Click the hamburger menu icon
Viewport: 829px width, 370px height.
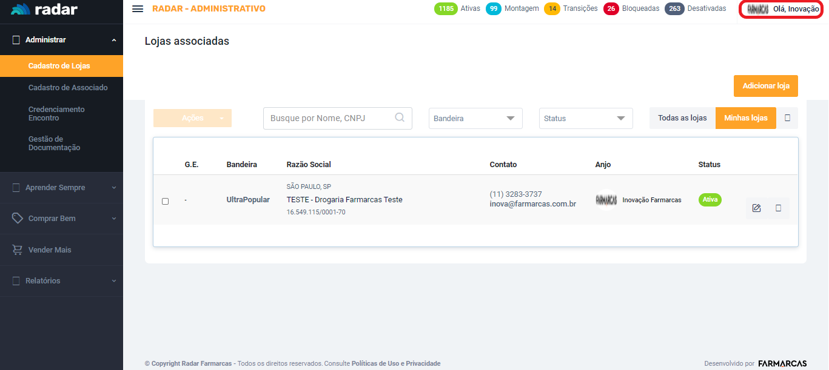pos(138,9)
